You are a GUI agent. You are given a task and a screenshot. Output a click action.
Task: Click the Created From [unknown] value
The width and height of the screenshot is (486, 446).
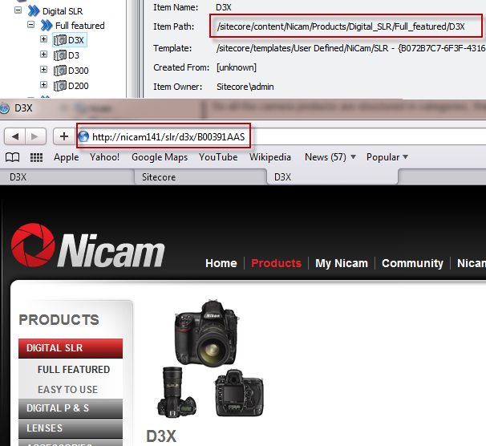pos(237,67)
